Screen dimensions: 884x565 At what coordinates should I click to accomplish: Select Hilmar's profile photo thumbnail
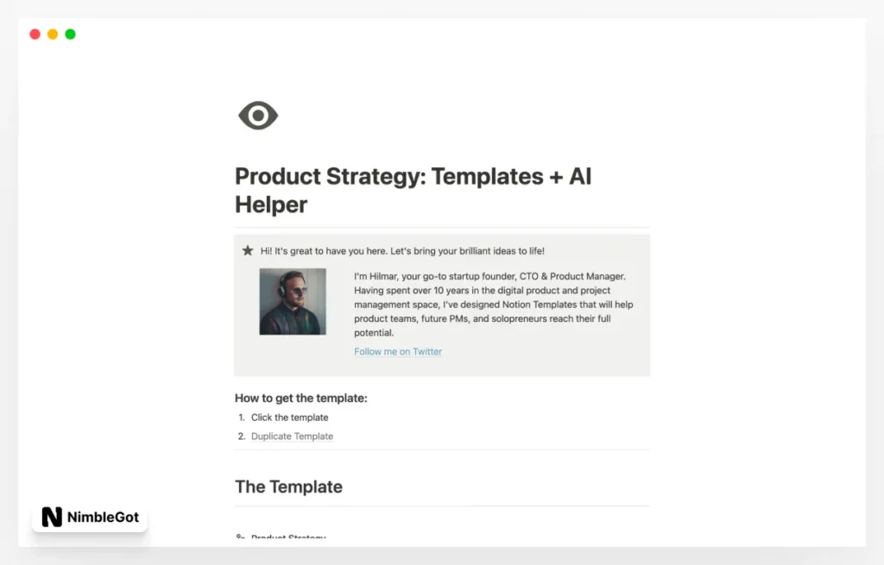coord(294,304)
